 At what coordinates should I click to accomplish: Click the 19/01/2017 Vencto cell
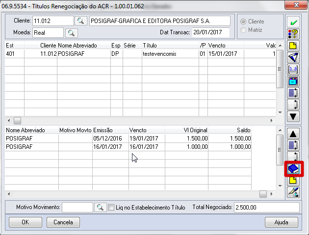(147, 139)
